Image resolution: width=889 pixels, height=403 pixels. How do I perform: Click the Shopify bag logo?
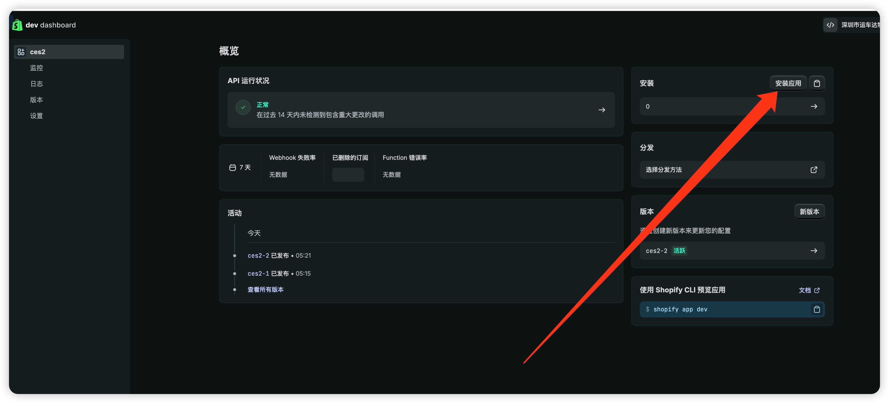[x=17, y=25]
